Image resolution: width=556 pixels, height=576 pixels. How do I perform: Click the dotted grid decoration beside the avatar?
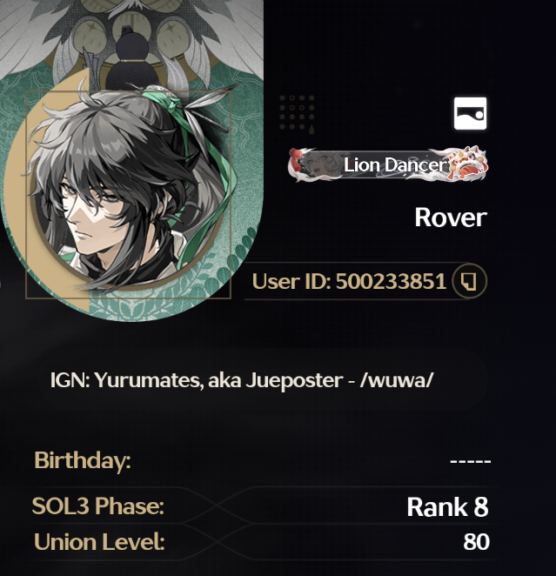coord(297,114)
